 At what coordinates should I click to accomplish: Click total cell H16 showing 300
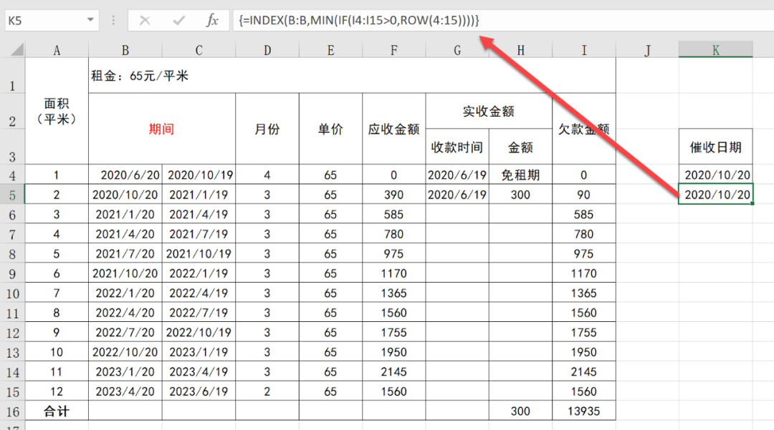click(520, 411)
